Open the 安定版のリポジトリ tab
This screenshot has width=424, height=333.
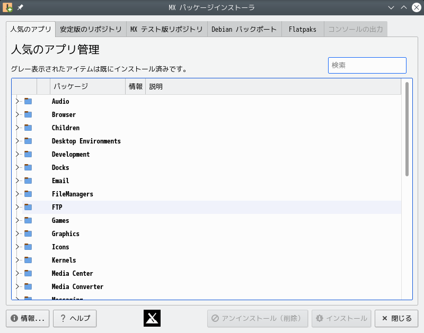pos(91,29)
